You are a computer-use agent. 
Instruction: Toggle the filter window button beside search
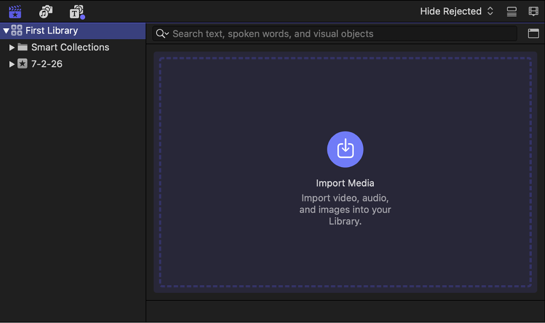click(x=533, y=34)
